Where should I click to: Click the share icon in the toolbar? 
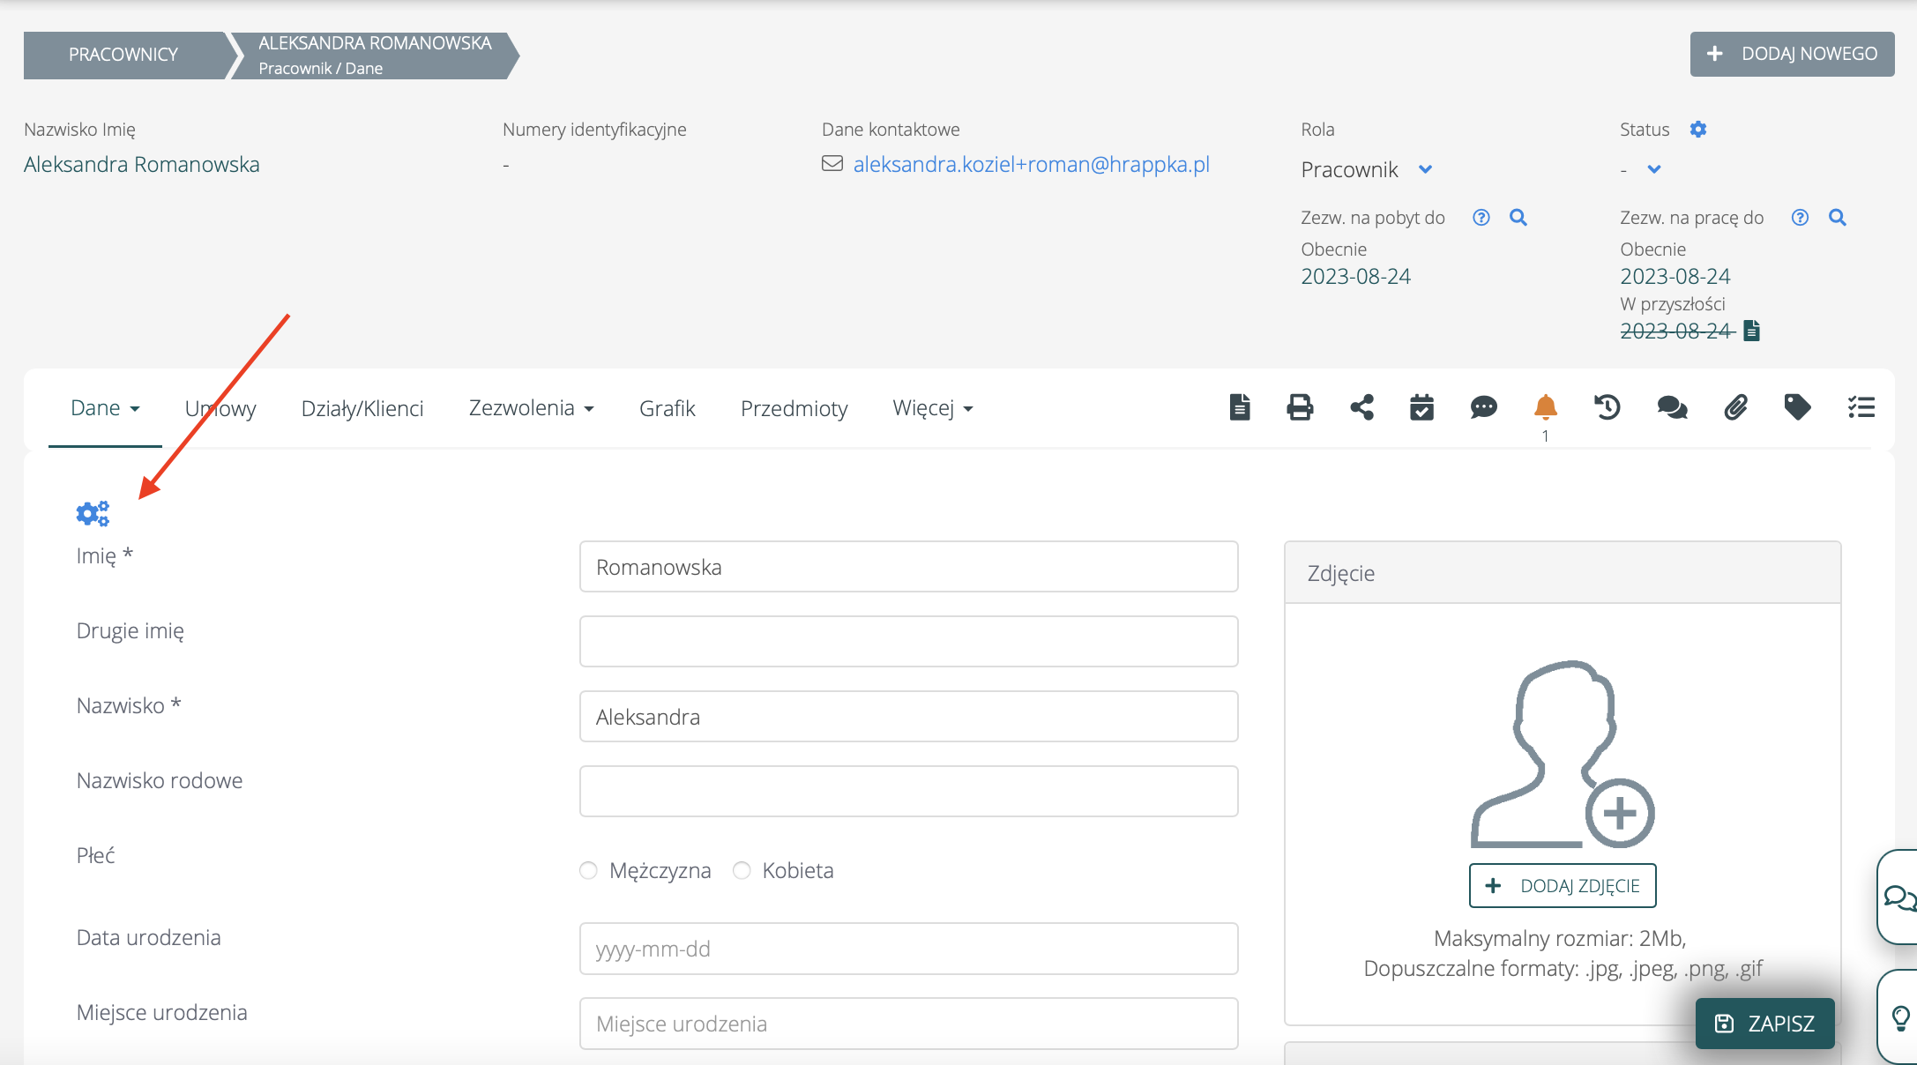coord(1361,407)
